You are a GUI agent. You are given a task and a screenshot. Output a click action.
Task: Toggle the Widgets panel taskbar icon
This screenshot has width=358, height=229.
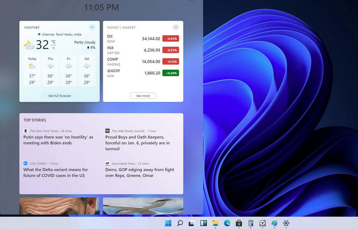[203, 223]
